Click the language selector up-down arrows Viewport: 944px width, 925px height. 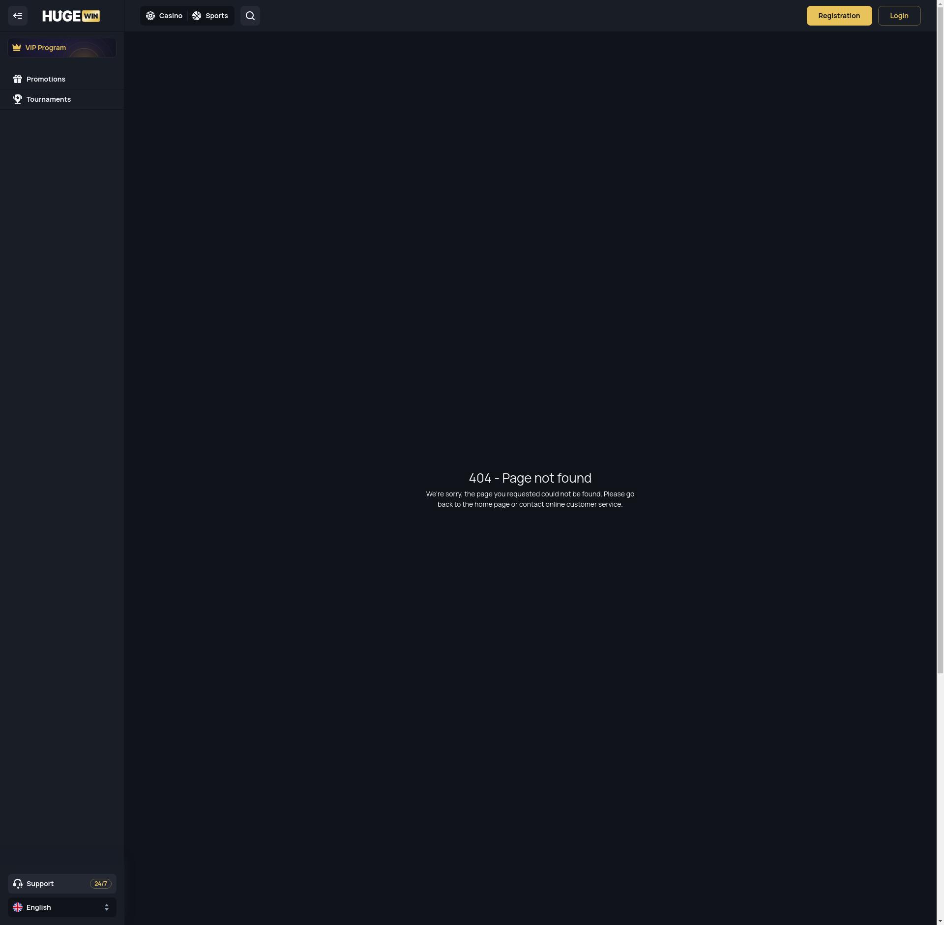coord(107,907)
